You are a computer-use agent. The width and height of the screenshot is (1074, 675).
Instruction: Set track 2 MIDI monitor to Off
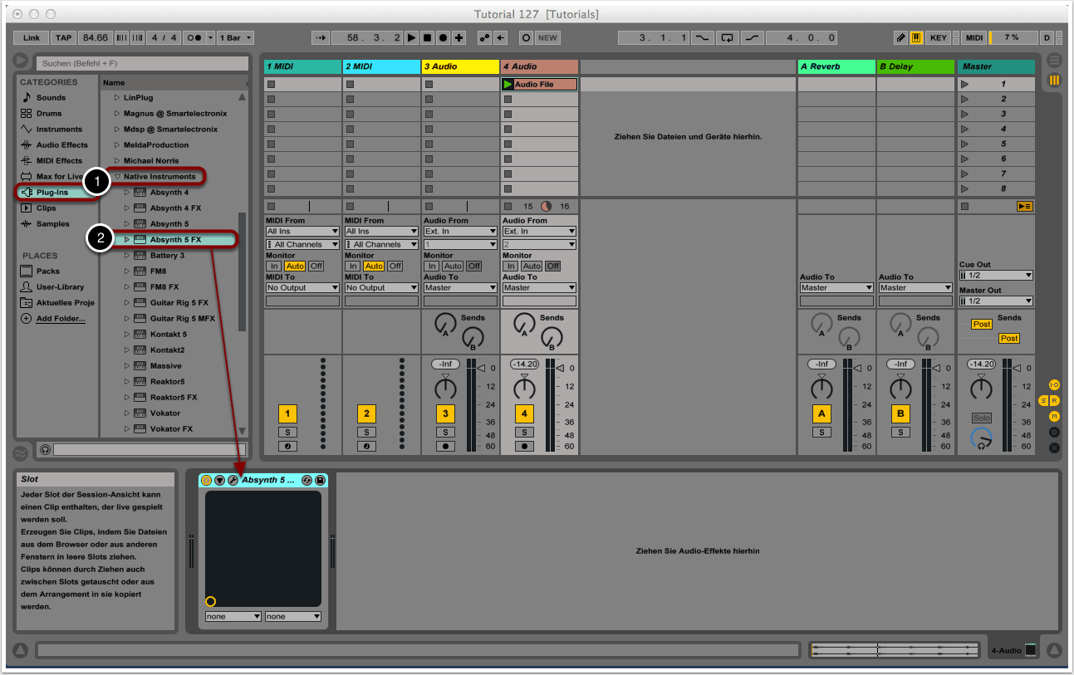395,266
